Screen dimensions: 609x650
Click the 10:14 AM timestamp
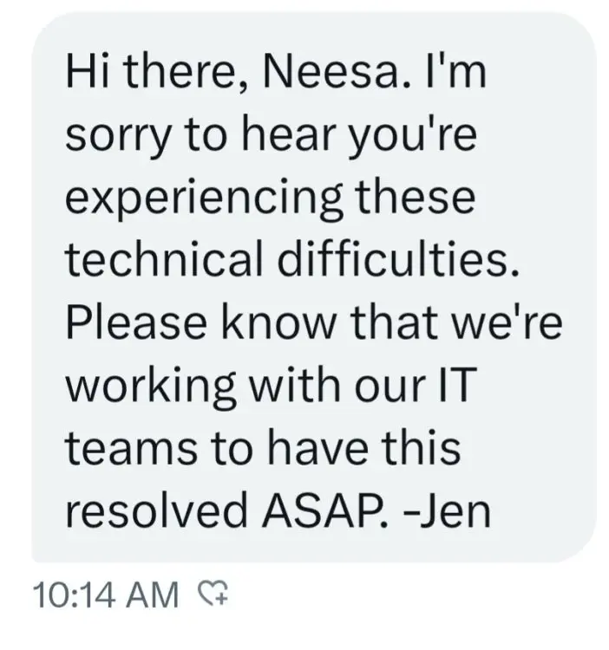coord(104,595)
